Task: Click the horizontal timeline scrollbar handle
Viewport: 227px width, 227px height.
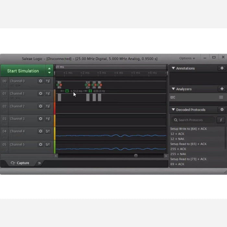Action: 136,156
